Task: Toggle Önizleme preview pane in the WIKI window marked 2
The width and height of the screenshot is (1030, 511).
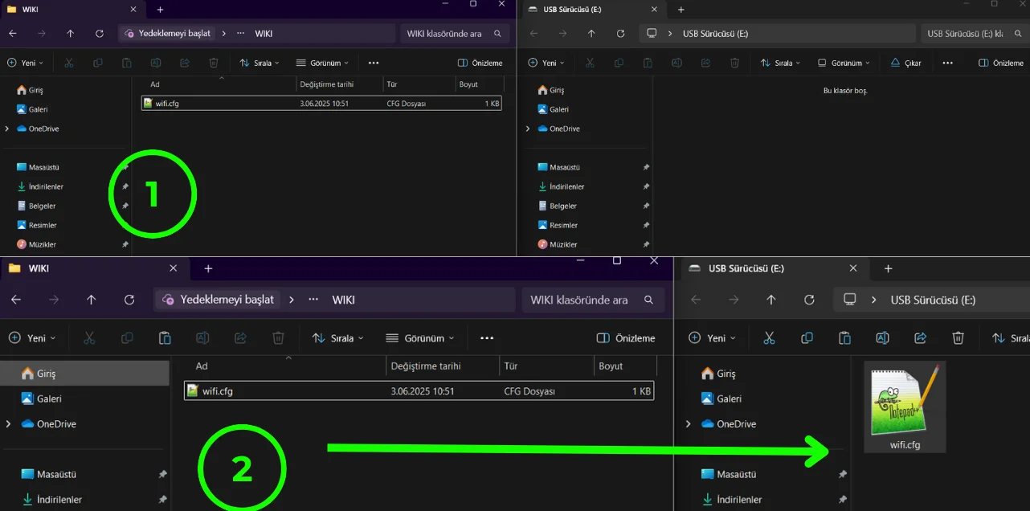Action: pos(626,338)
